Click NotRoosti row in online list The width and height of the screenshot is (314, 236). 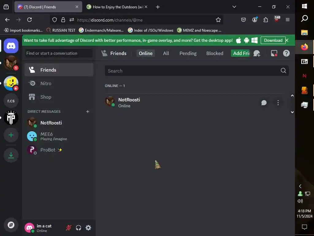[194, 103]
